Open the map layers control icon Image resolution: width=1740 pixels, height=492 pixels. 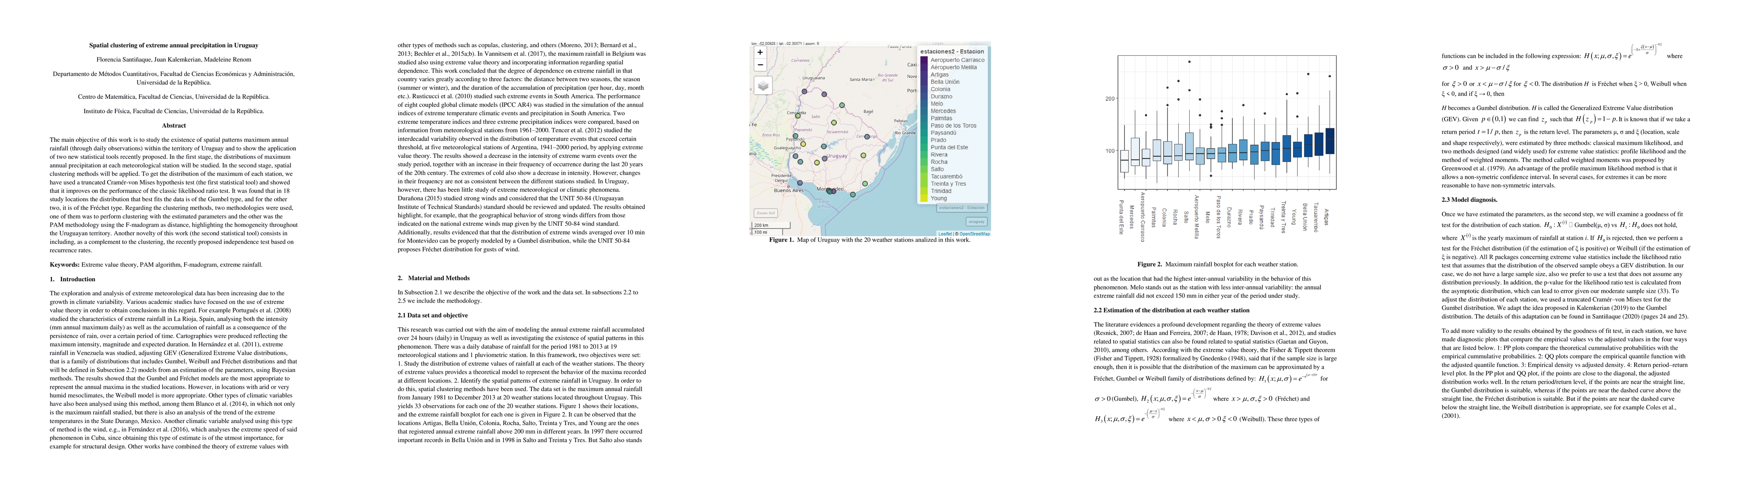(x=762, y=86)
